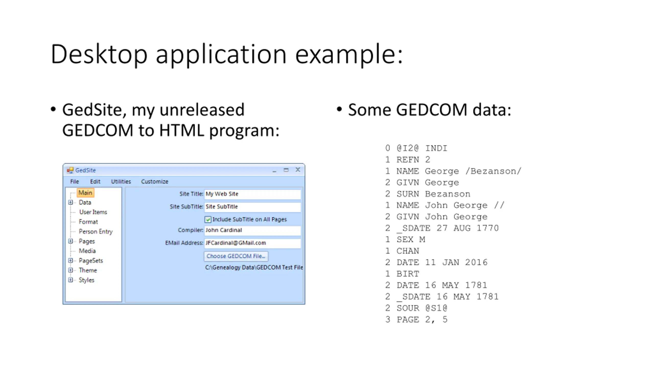This screenshot has width=654, height=367.
Task: Click the '1 REFN 2' GEDCOM line
Action: (x=408, y=160)
